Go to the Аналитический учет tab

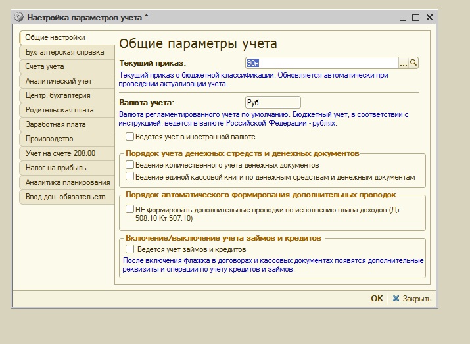(x=66, y=81)
